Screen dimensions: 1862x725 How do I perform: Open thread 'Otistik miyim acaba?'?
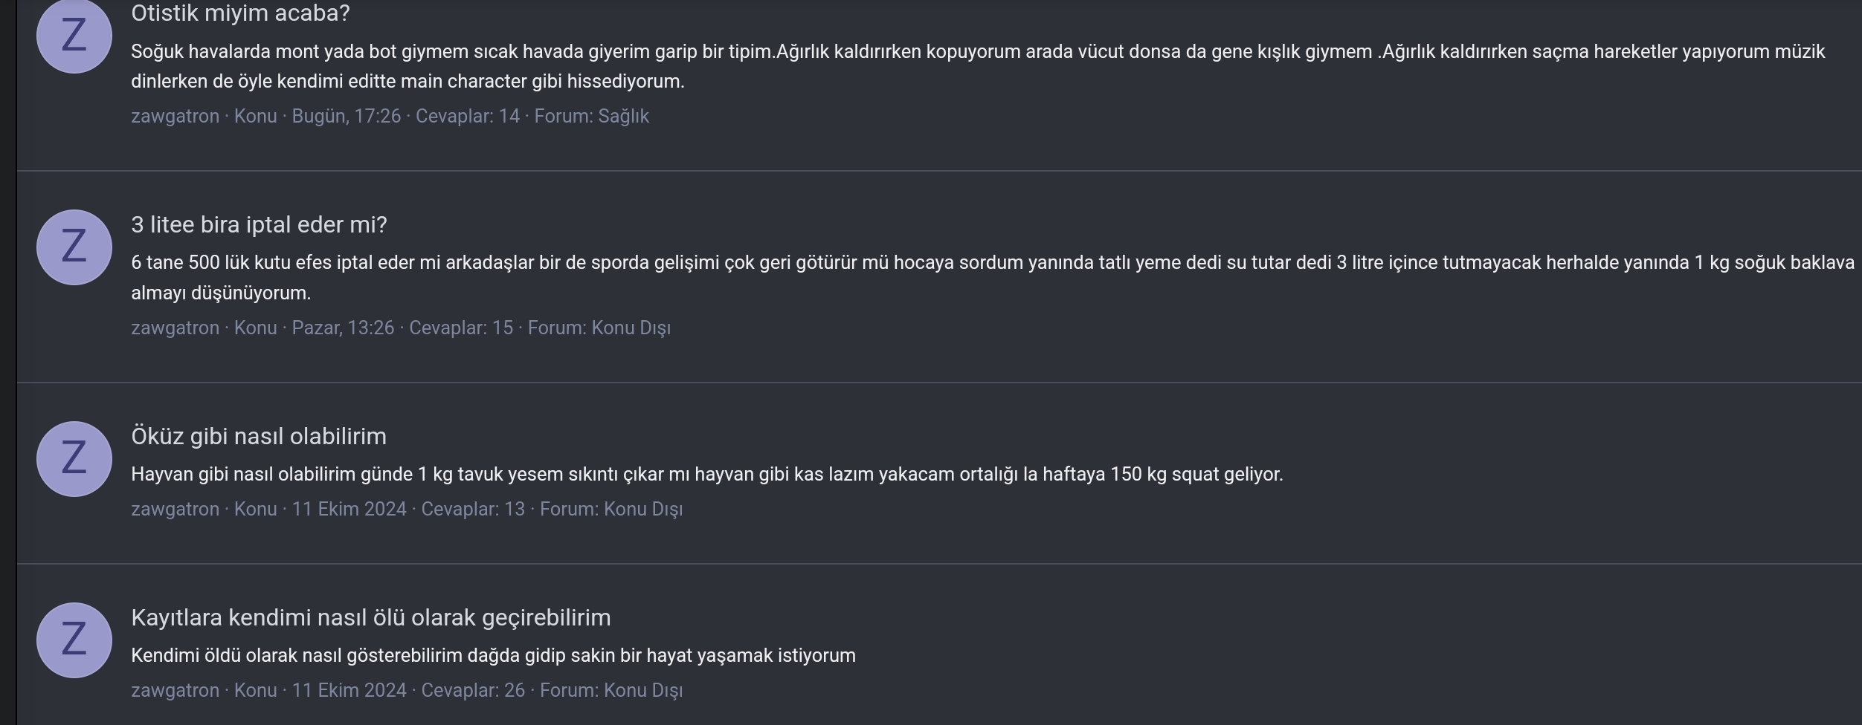tap(239, 13)
